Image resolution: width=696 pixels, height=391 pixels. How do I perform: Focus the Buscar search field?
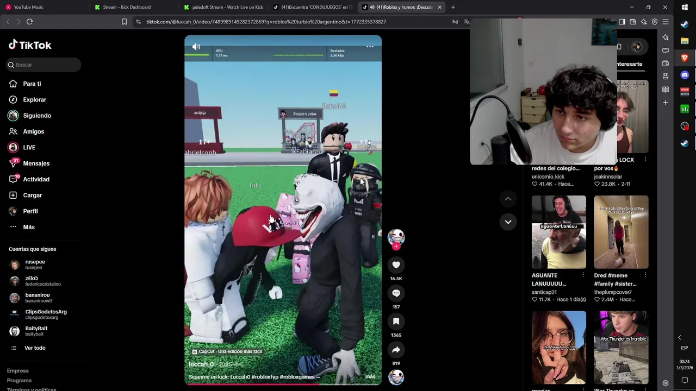43,65
